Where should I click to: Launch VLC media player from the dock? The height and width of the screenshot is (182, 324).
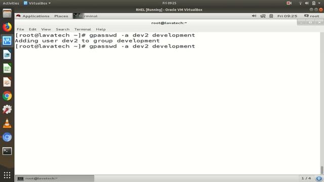coord(7,123)
